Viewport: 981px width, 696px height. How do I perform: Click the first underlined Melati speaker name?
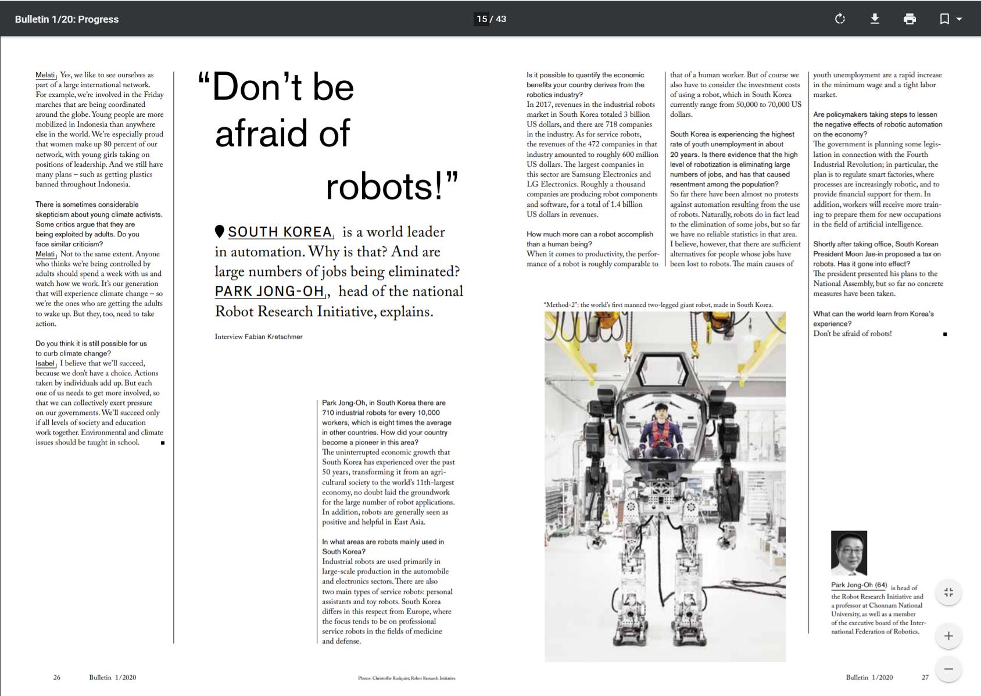[x=45, y=75]
